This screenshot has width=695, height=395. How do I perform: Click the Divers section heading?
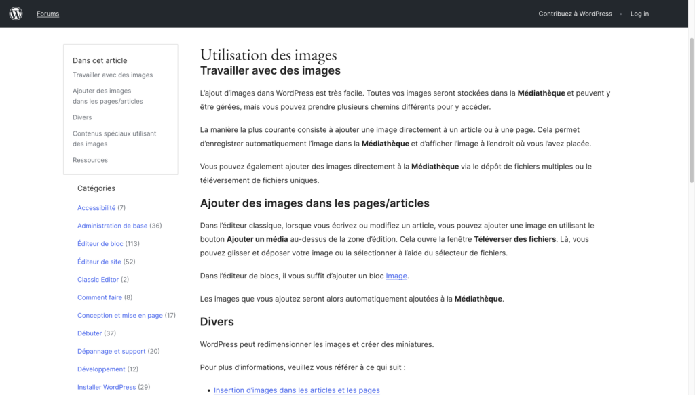217,322
